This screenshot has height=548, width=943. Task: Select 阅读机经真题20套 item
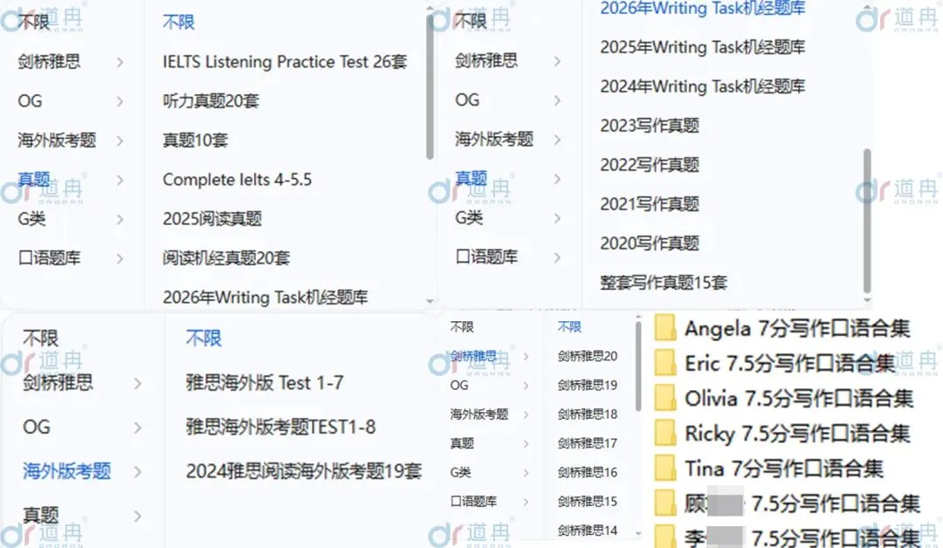(x=226, y=258)
